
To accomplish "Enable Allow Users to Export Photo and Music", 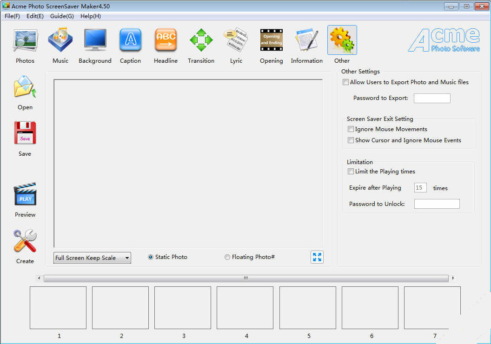I will point(346,82).
